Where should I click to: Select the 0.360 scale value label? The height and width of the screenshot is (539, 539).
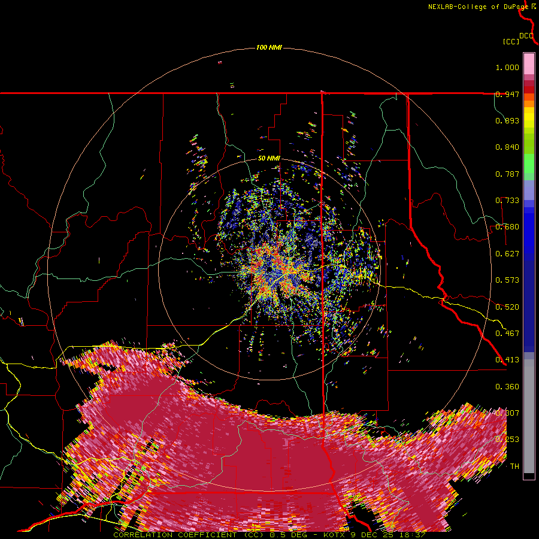click(x=507, y=386)
